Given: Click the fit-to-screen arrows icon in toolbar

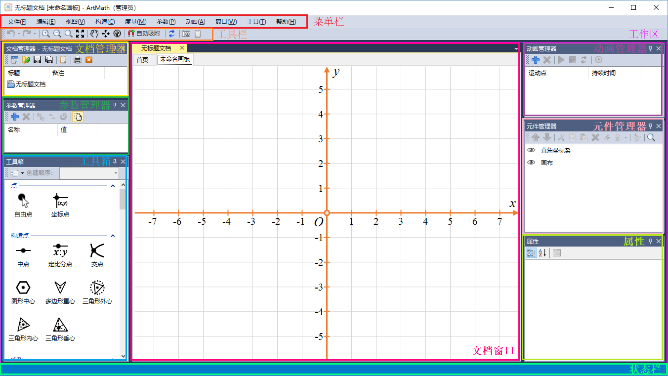Looking at the screenshot, I should [80, 34].
